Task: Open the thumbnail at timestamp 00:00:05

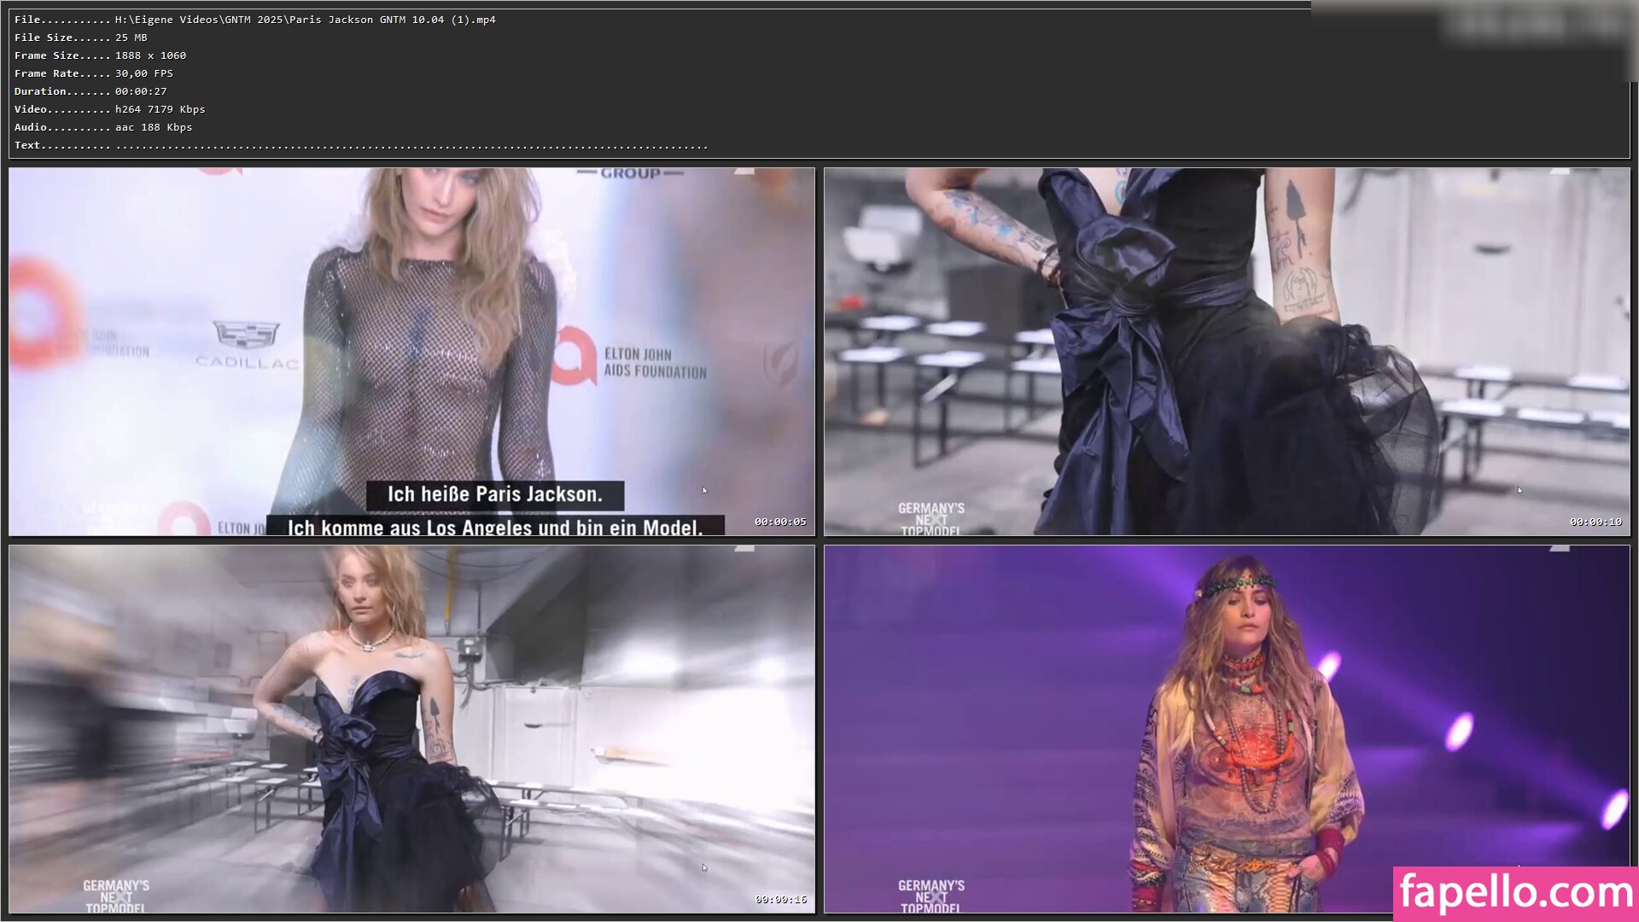Action: 411,351
